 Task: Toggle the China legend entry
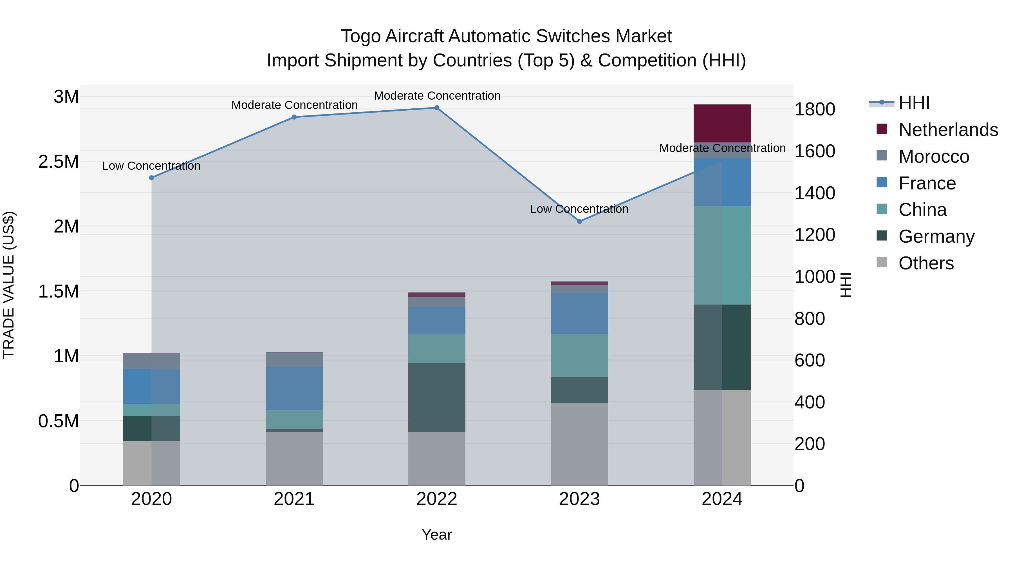tap(911, 209)
